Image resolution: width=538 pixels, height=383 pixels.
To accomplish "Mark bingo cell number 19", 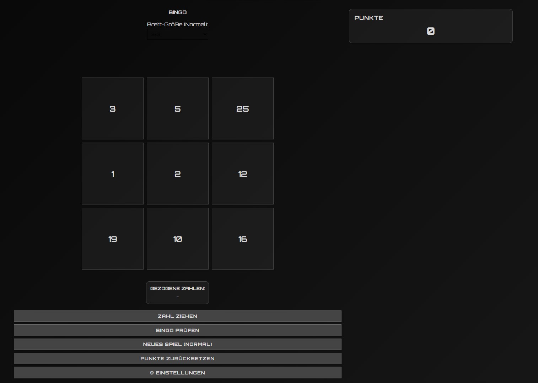I will coord(113,239).
